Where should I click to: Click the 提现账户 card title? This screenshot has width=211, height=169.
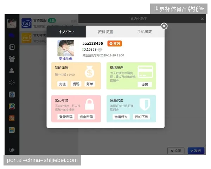[117, 68]
